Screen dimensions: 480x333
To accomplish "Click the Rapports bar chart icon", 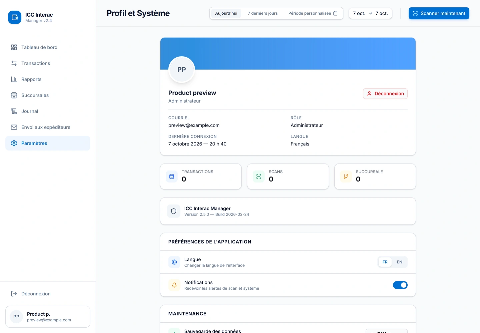I will [x=14, y=79].
